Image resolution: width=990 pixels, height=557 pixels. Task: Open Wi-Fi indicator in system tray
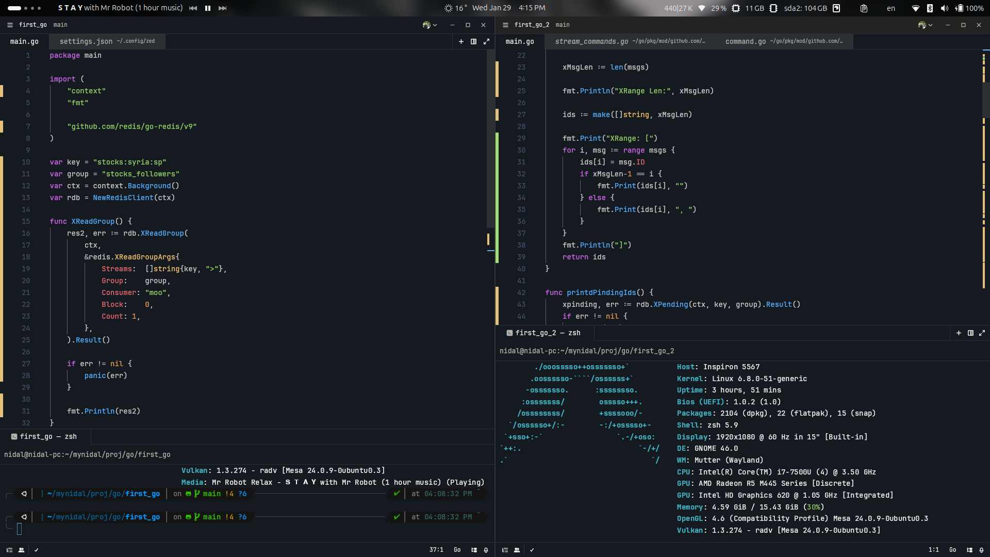pos(916,8)
